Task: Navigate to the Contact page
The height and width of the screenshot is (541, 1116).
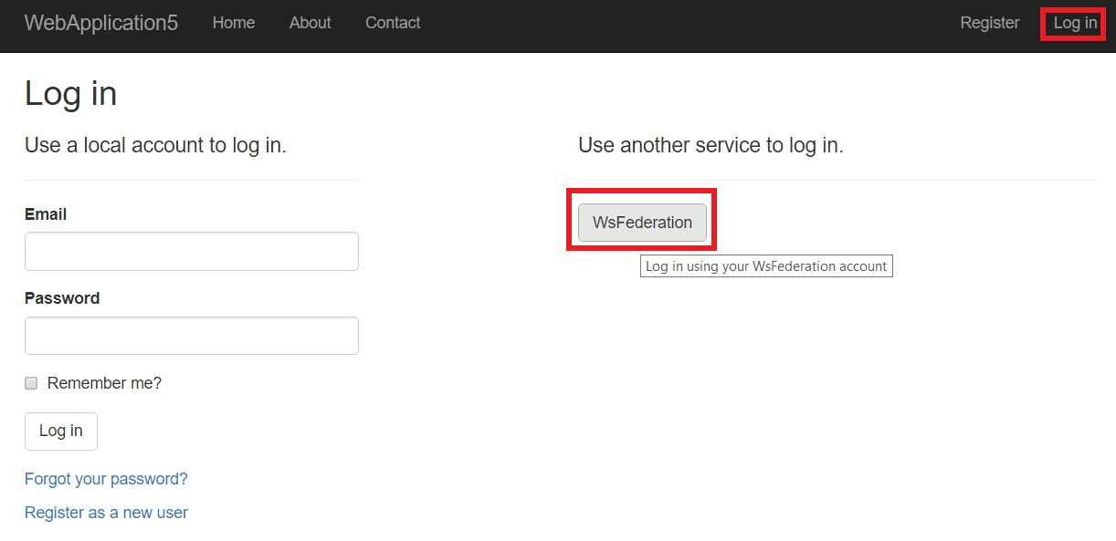Action: (392, 23)
